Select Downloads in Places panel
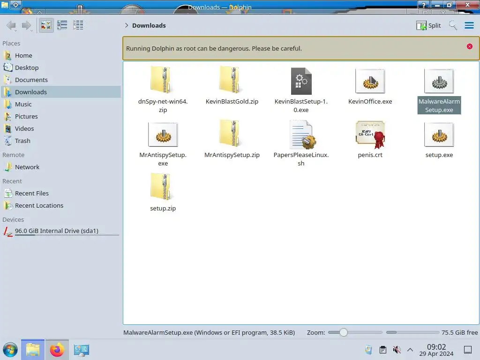The height and width of the screenshot is (360, 480). [60, 92]
